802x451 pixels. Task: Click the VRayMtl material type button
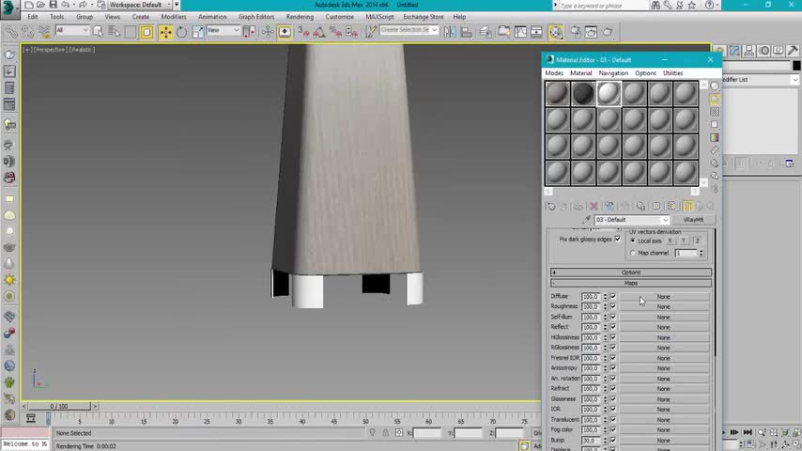click(693, 220)
